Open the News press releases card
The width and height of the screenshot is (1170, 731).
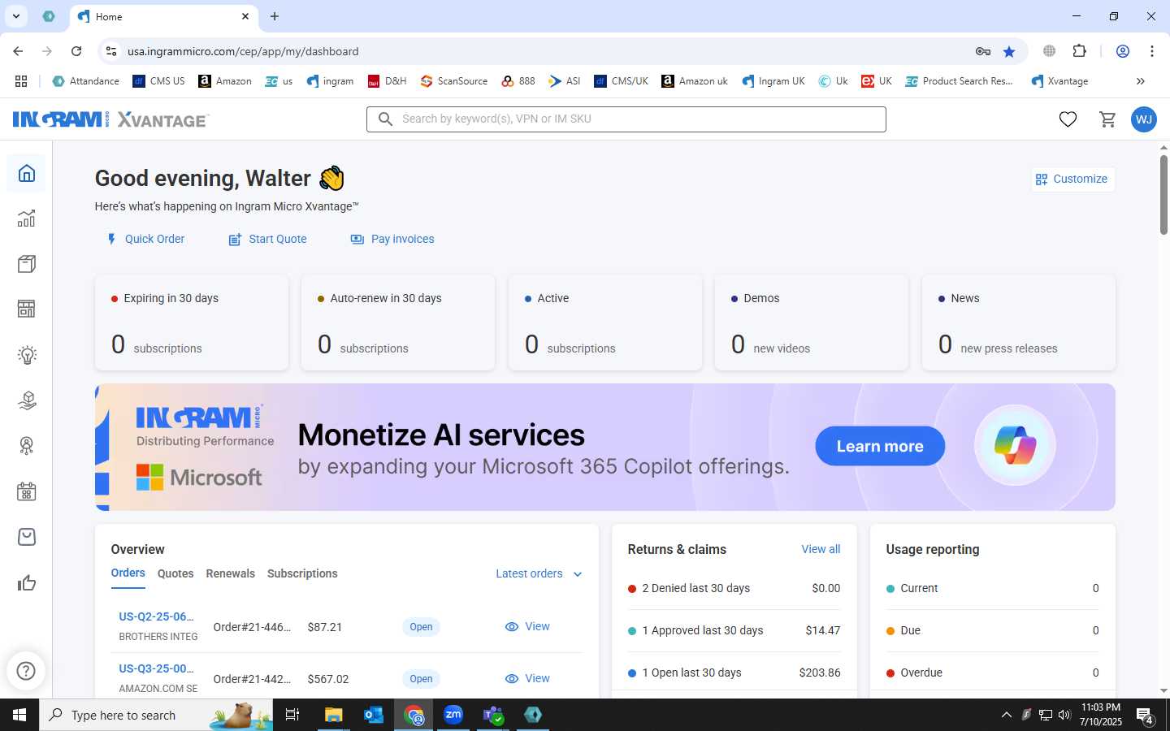coord(1018,322)
